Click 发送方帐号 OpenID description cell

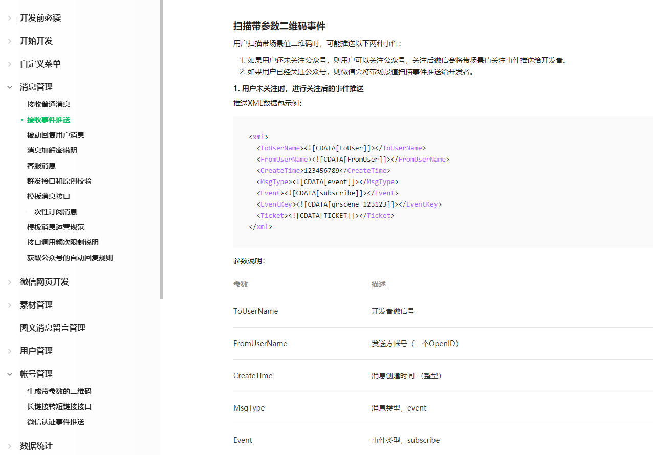[x=417, y=344]
